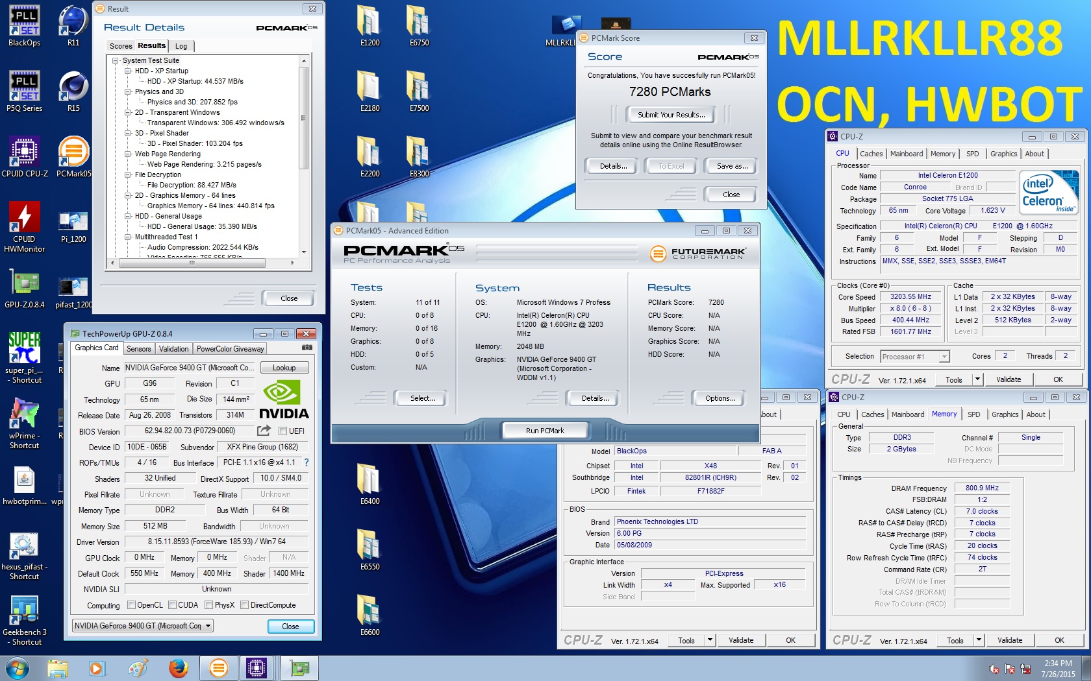Viewport: 1091px width, 681px height.
Task: Open the Caches tab in CPU-Z CPU window
Action: [x=871, y=154]
